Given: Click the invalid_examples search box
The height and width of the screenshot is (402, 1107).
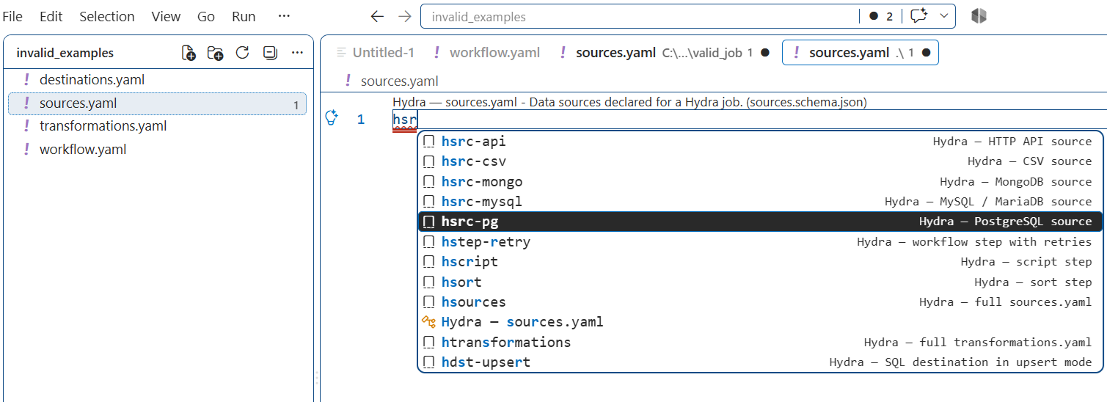Looking at the screenshot, I should [638, 16].
